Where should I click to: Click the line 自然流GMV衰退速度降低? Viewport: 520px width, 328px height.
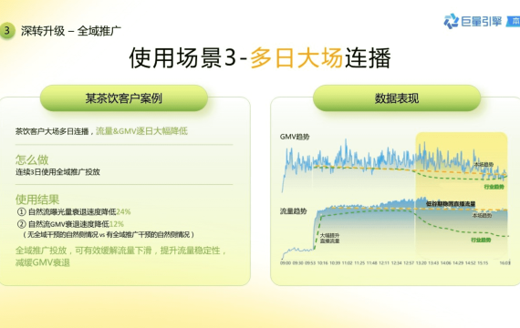tap(68, 224)
